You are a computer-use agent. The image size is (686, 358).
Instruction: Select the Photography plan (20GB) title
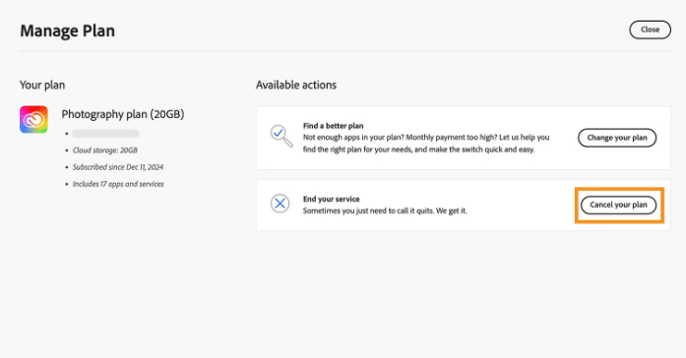click(122, 114)
